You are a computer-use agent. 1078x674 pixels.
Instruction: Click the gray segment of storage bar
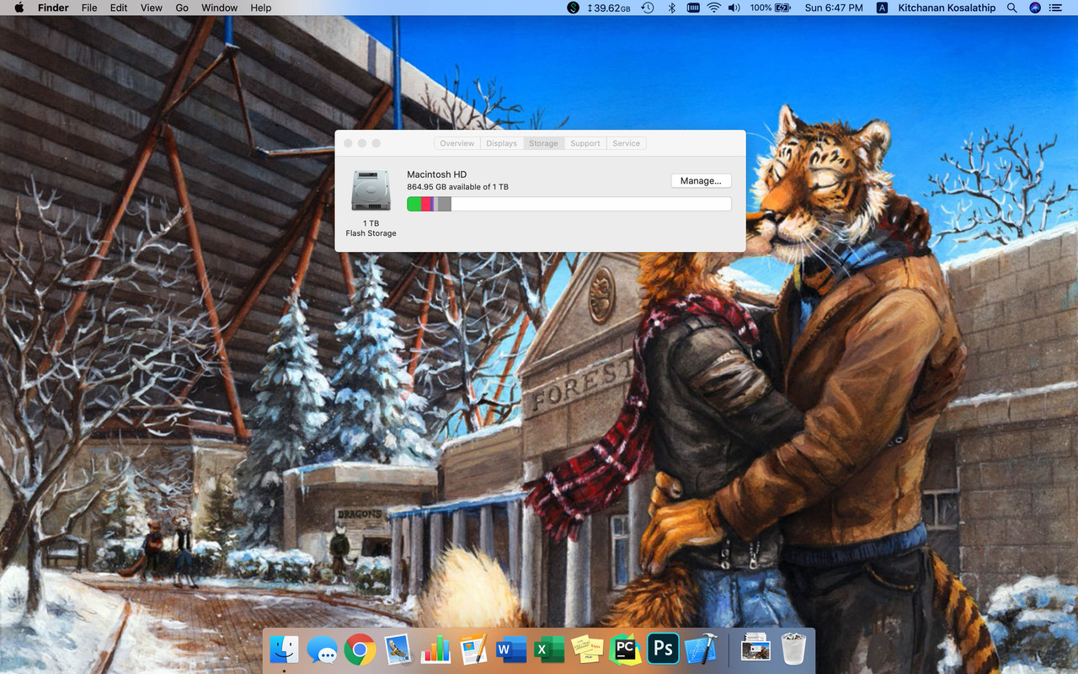[x=444, y=204]
